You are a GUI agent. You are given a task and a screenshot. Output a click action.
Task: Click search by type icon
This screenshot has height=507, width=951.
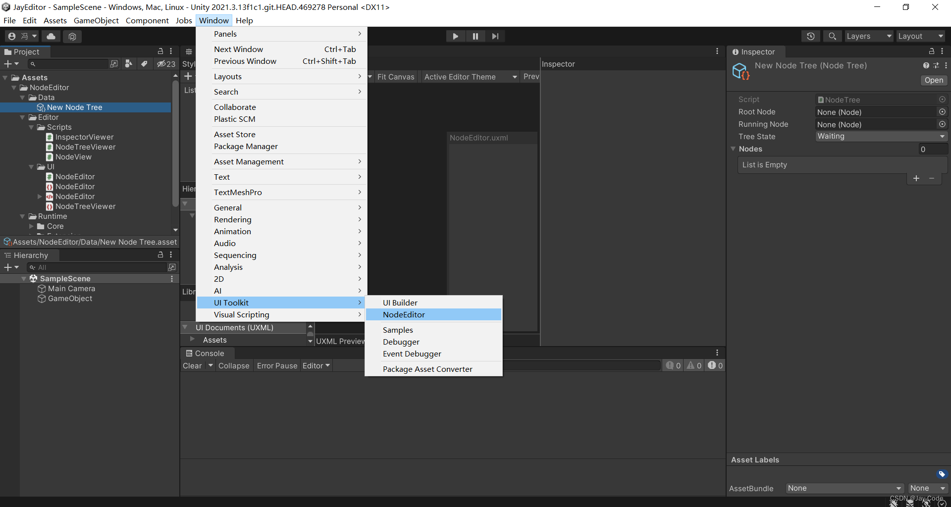pyautogui.click(x=129, y=64)
